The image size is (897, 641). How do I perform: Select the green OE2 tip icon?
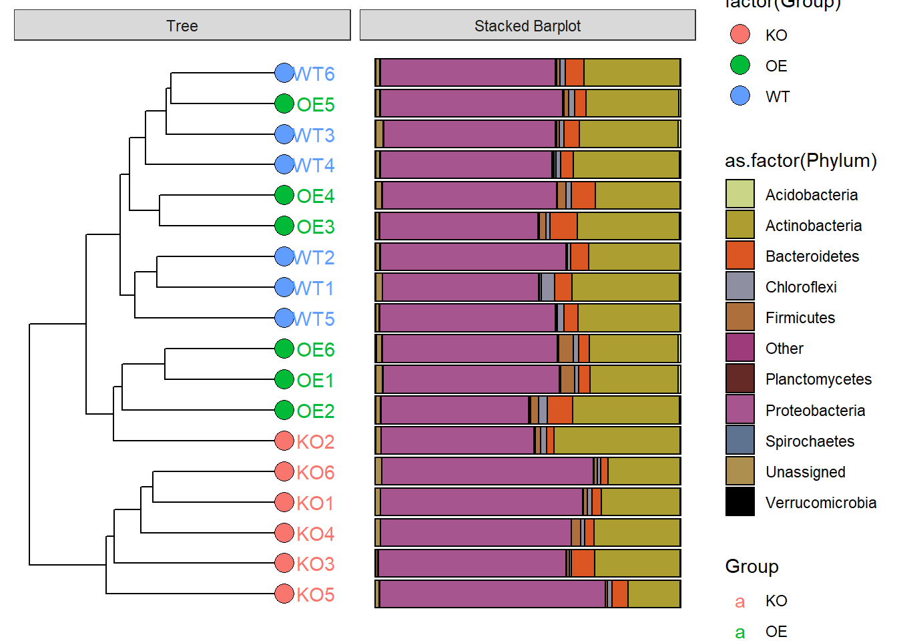pos(283,410)
